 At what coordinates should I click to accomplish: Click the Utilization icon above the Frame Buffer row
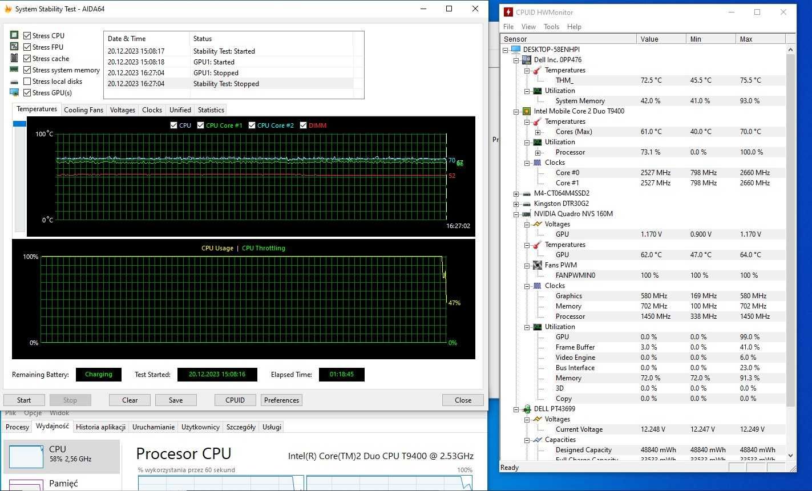(537, 327)
